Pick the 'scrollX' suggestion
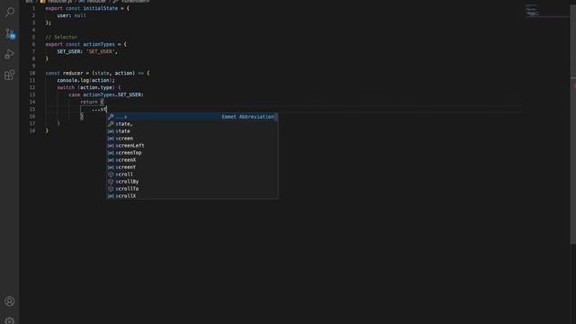 pyautogui.click(x=192, y=196)
